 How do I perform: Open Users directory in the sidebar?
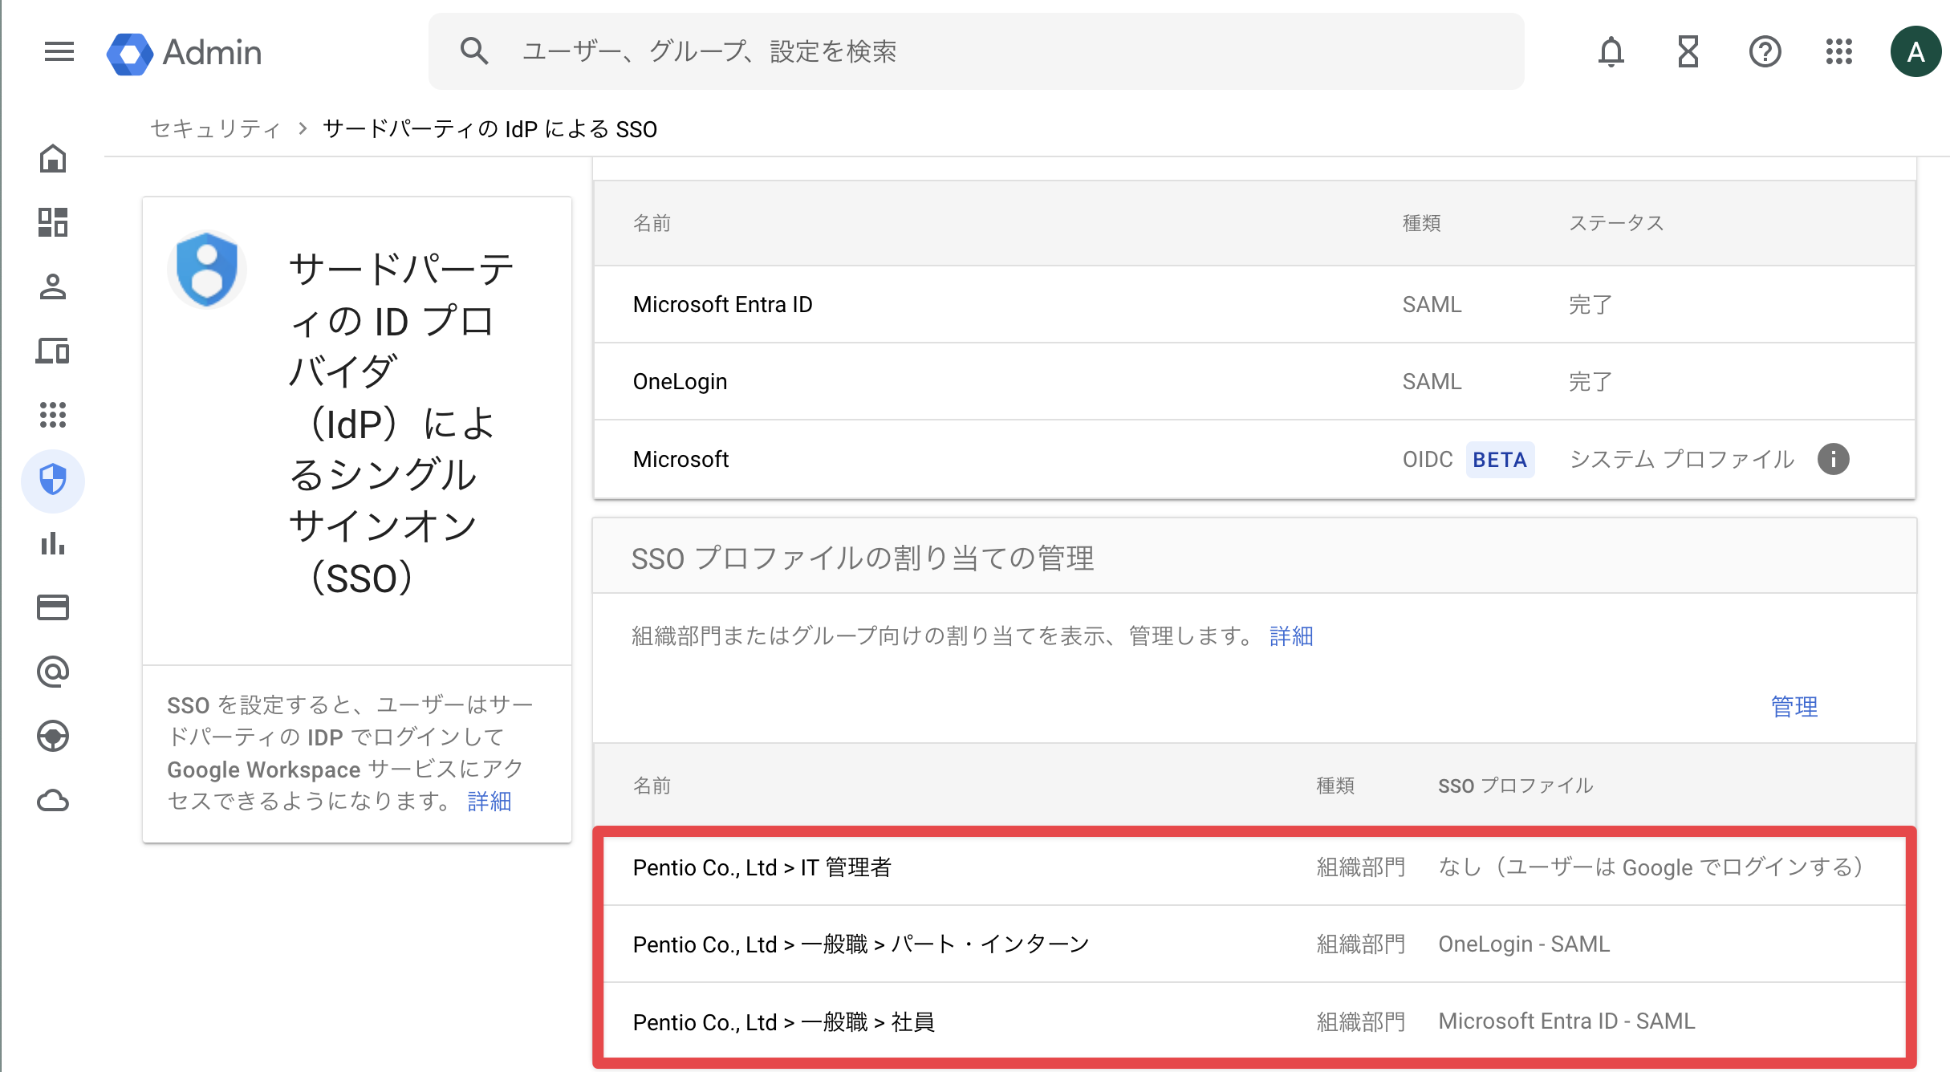point(53,286)
